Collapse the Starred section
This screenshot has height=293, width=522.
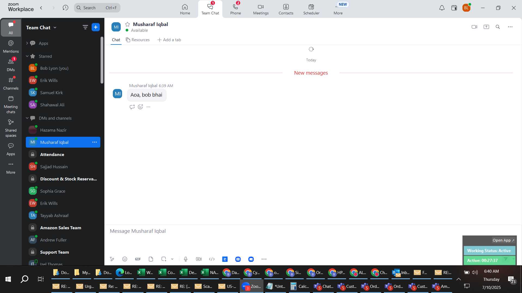click(27, 56)
